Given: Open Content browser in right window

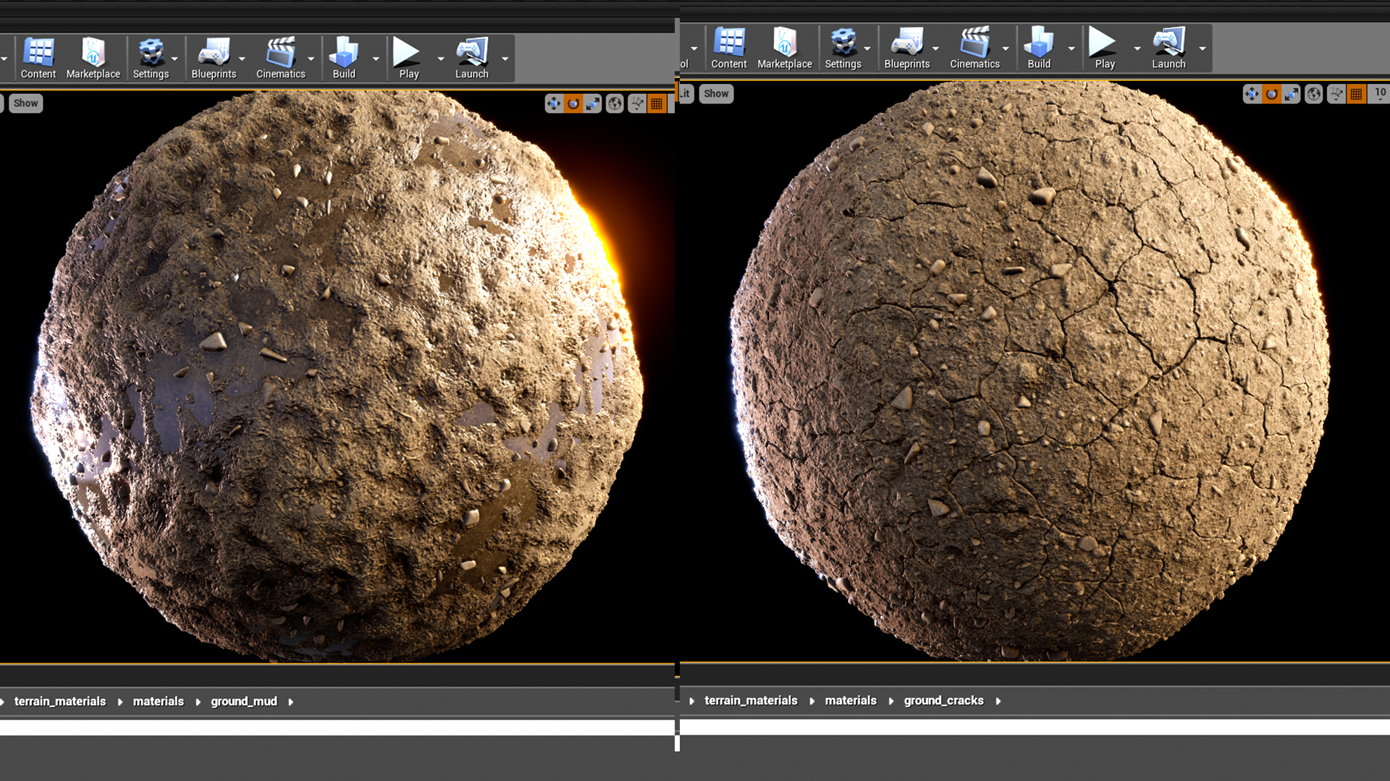Looking at the screenshot, I should [729, 48].
